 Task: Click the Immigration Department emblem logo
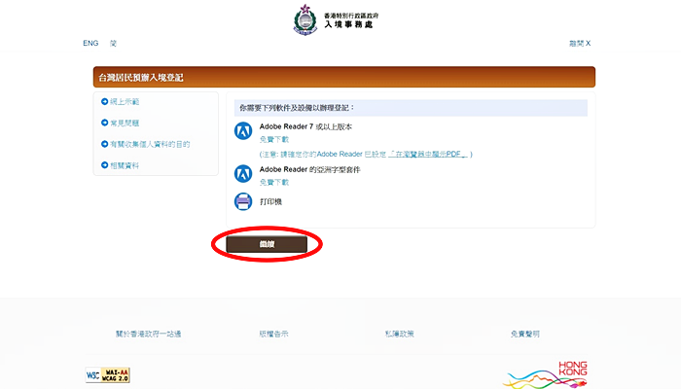click(305, 20)
